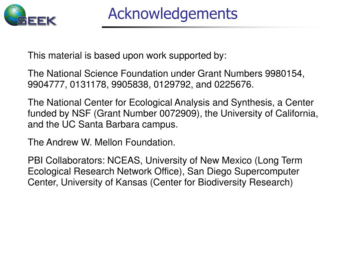342x256 pixels.
Task: Click grant number 0225676
Action: pyautogui.click(x=233, y=85)
